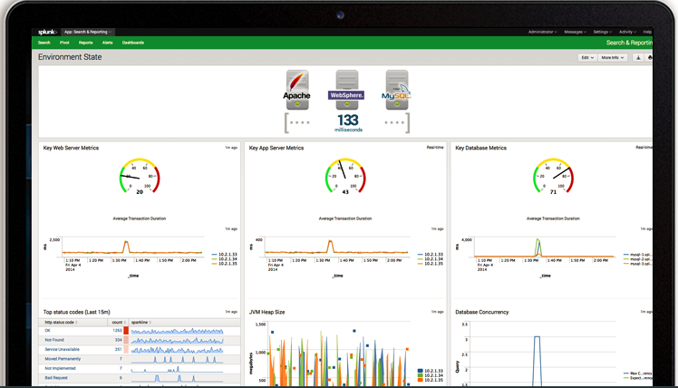Sort table by the count column header

[117, 321]
